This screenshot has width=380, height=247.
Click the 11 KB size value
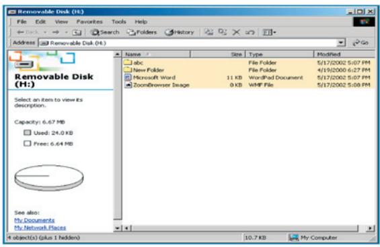tap(234, 78)
